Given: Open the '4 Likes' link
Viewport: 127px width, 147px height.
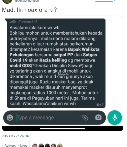Looking at the screenshot, I should click(22, 146).
